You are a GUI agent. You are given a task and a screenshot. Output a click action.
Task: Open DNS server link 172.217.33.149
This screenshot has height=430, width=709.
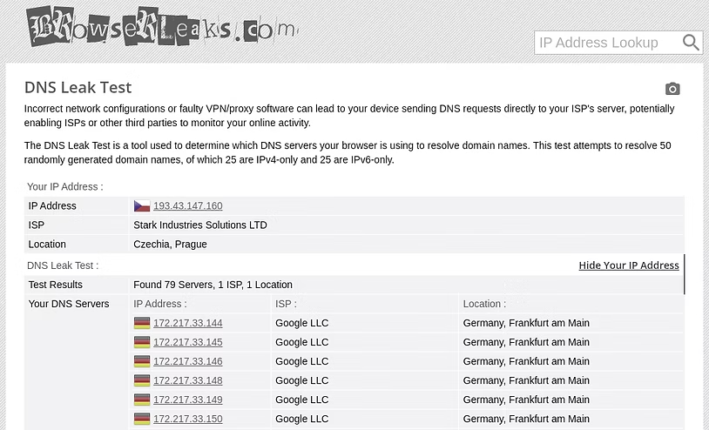(x=187, y=400)
